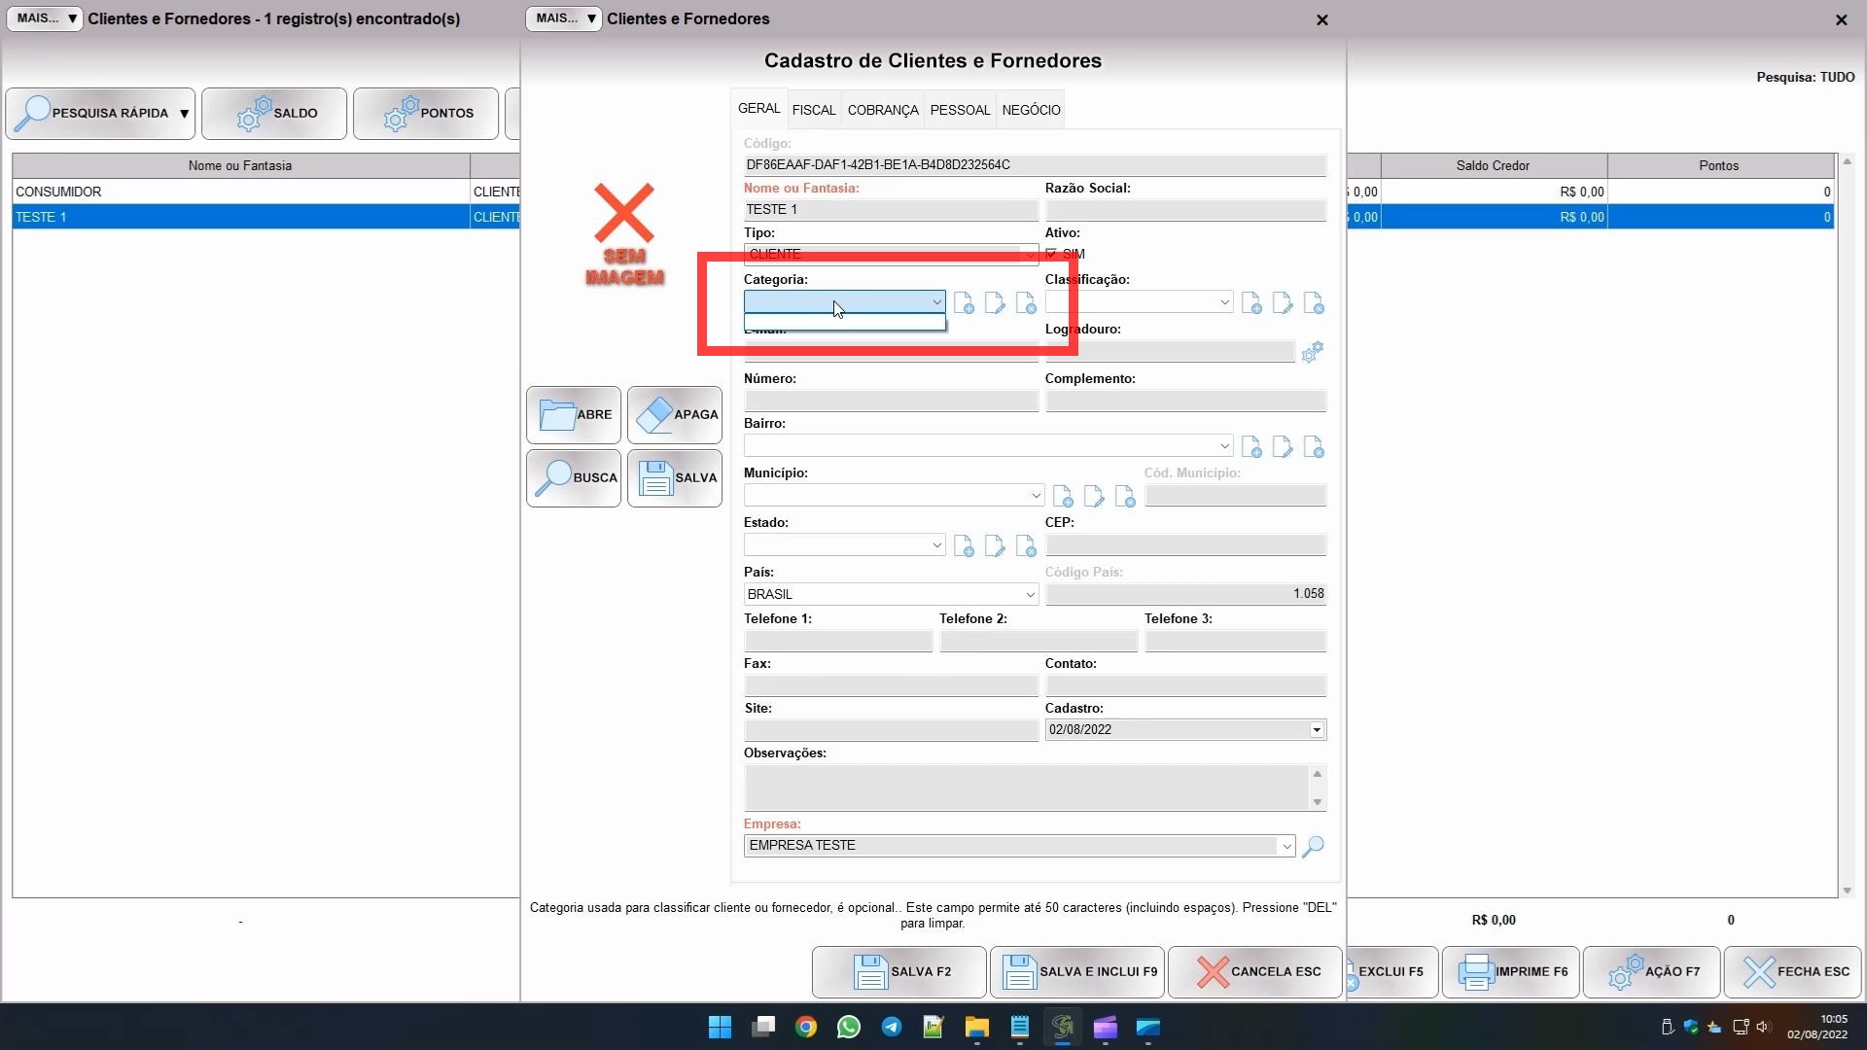Click the edit Categoria pencil icon
Image resolution: width=1867 pixels, height=1050 pixels.
[x=995, y=303]
